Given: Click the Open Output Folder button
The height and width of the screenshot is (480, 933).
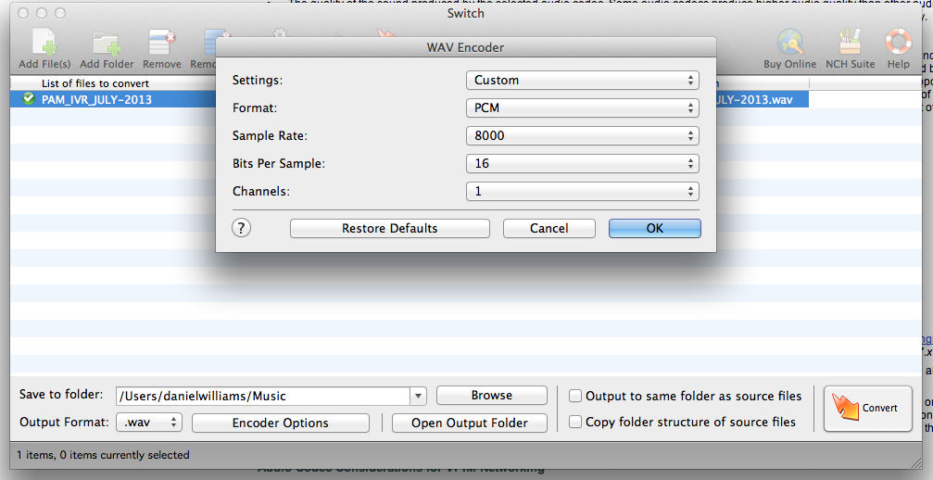Looking at the screenshot, I should coord(470,423).
